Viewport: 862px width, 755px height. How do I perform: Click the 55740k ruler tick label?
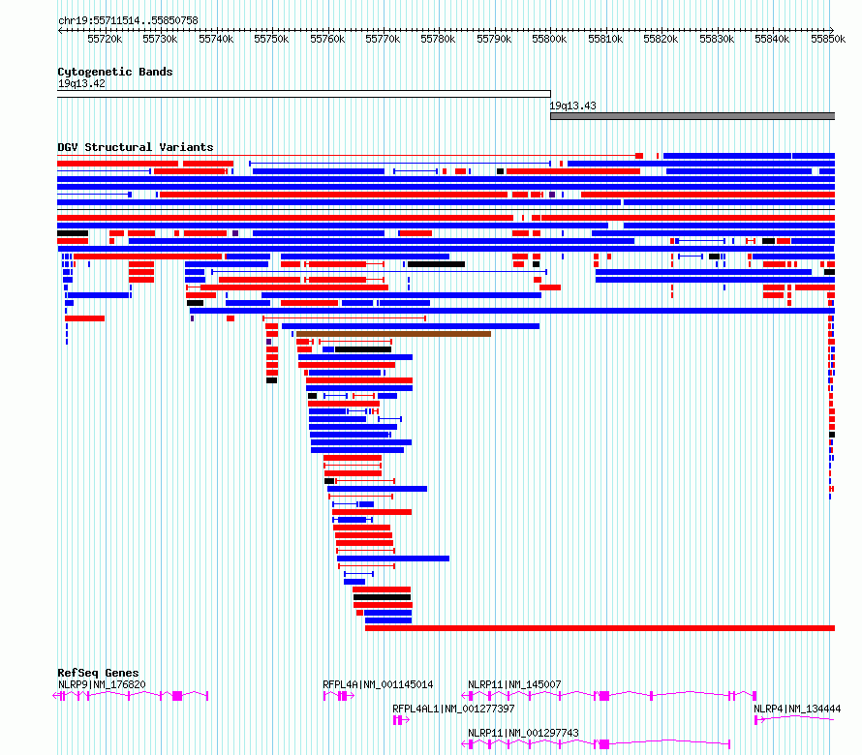[x=216, y=39]
